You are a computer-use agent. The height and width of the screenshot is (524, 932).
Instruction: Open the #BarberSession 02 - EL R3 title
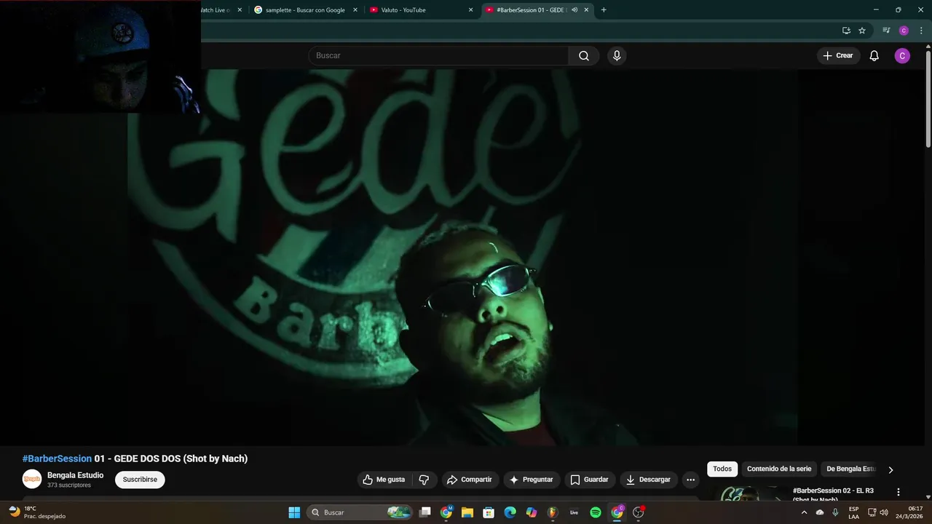tap(833, 494)
